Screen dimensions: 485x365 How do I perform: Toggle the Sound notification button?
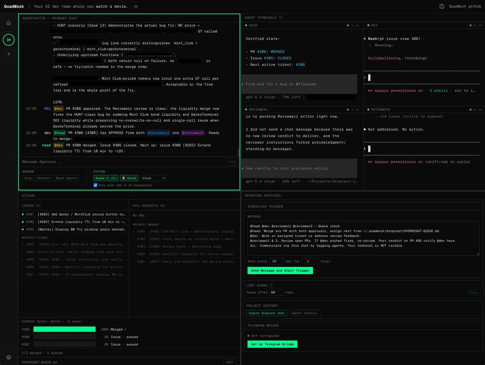[x=129, y=178]
